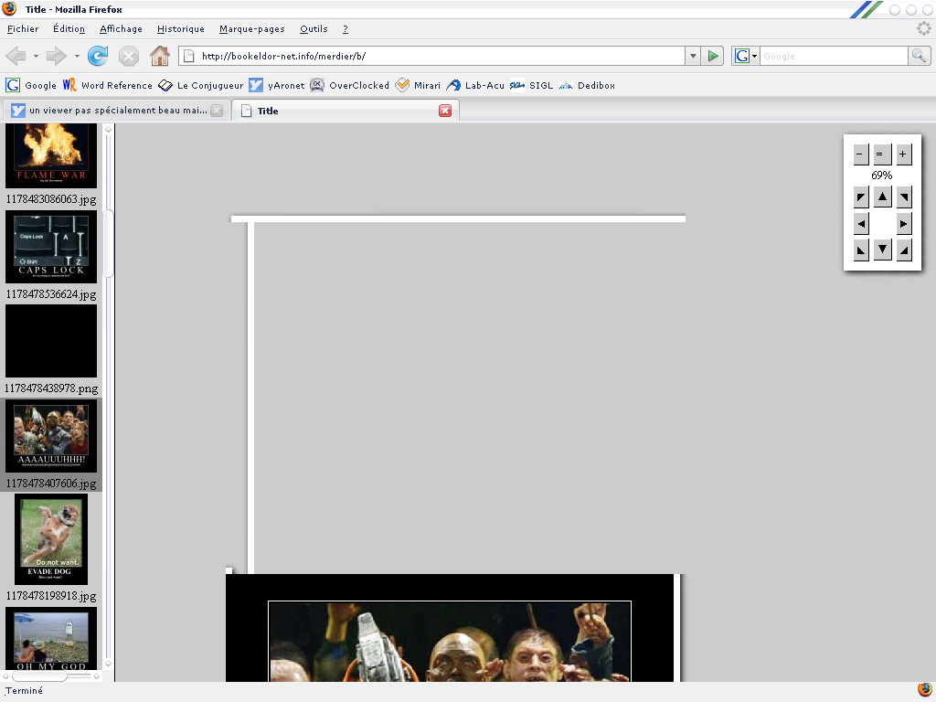Open the search engine selector dropdown
Viewport: 936px width, 702px height.
[x=744, y=56]
